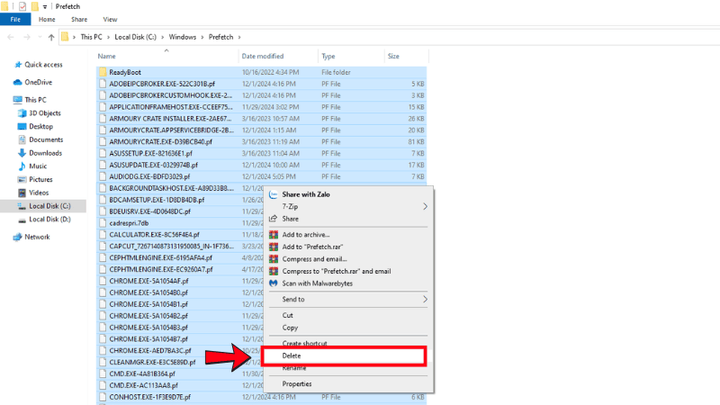Click the Share with Zalo icon
The width and height of the screenshot is (720, 405).
point(274,193)
